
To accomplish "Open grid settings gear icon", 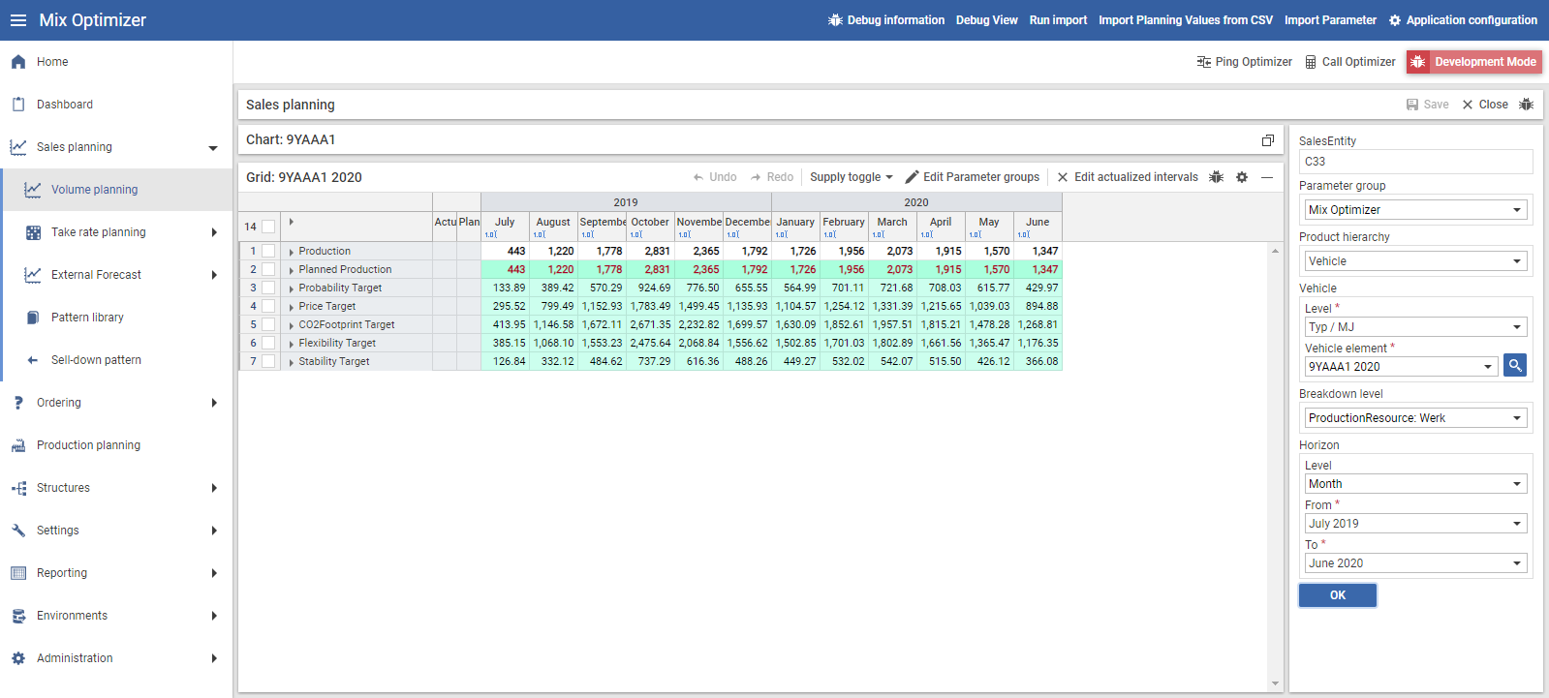I will point(1242,177).
